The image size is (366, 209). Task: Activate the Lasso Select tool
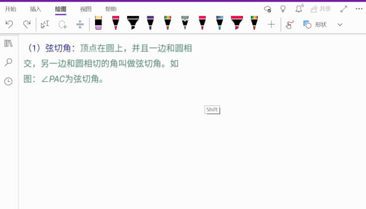click(62, 25)
